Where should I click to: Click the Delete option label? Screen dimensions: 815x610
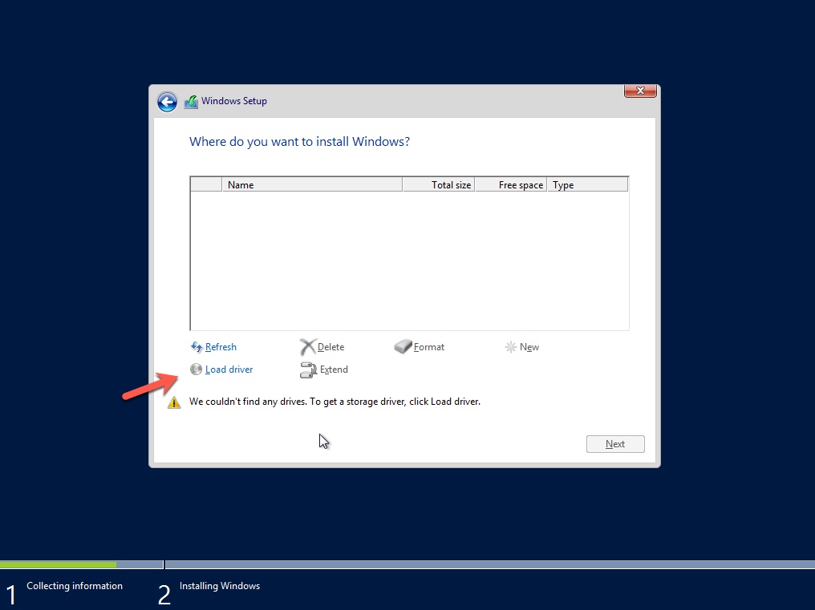(x=330, y=346)
